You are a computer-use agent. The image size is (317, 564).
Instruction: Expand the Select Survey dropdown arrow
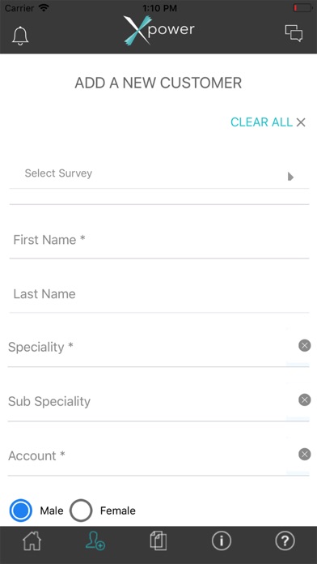pos(291,177)
